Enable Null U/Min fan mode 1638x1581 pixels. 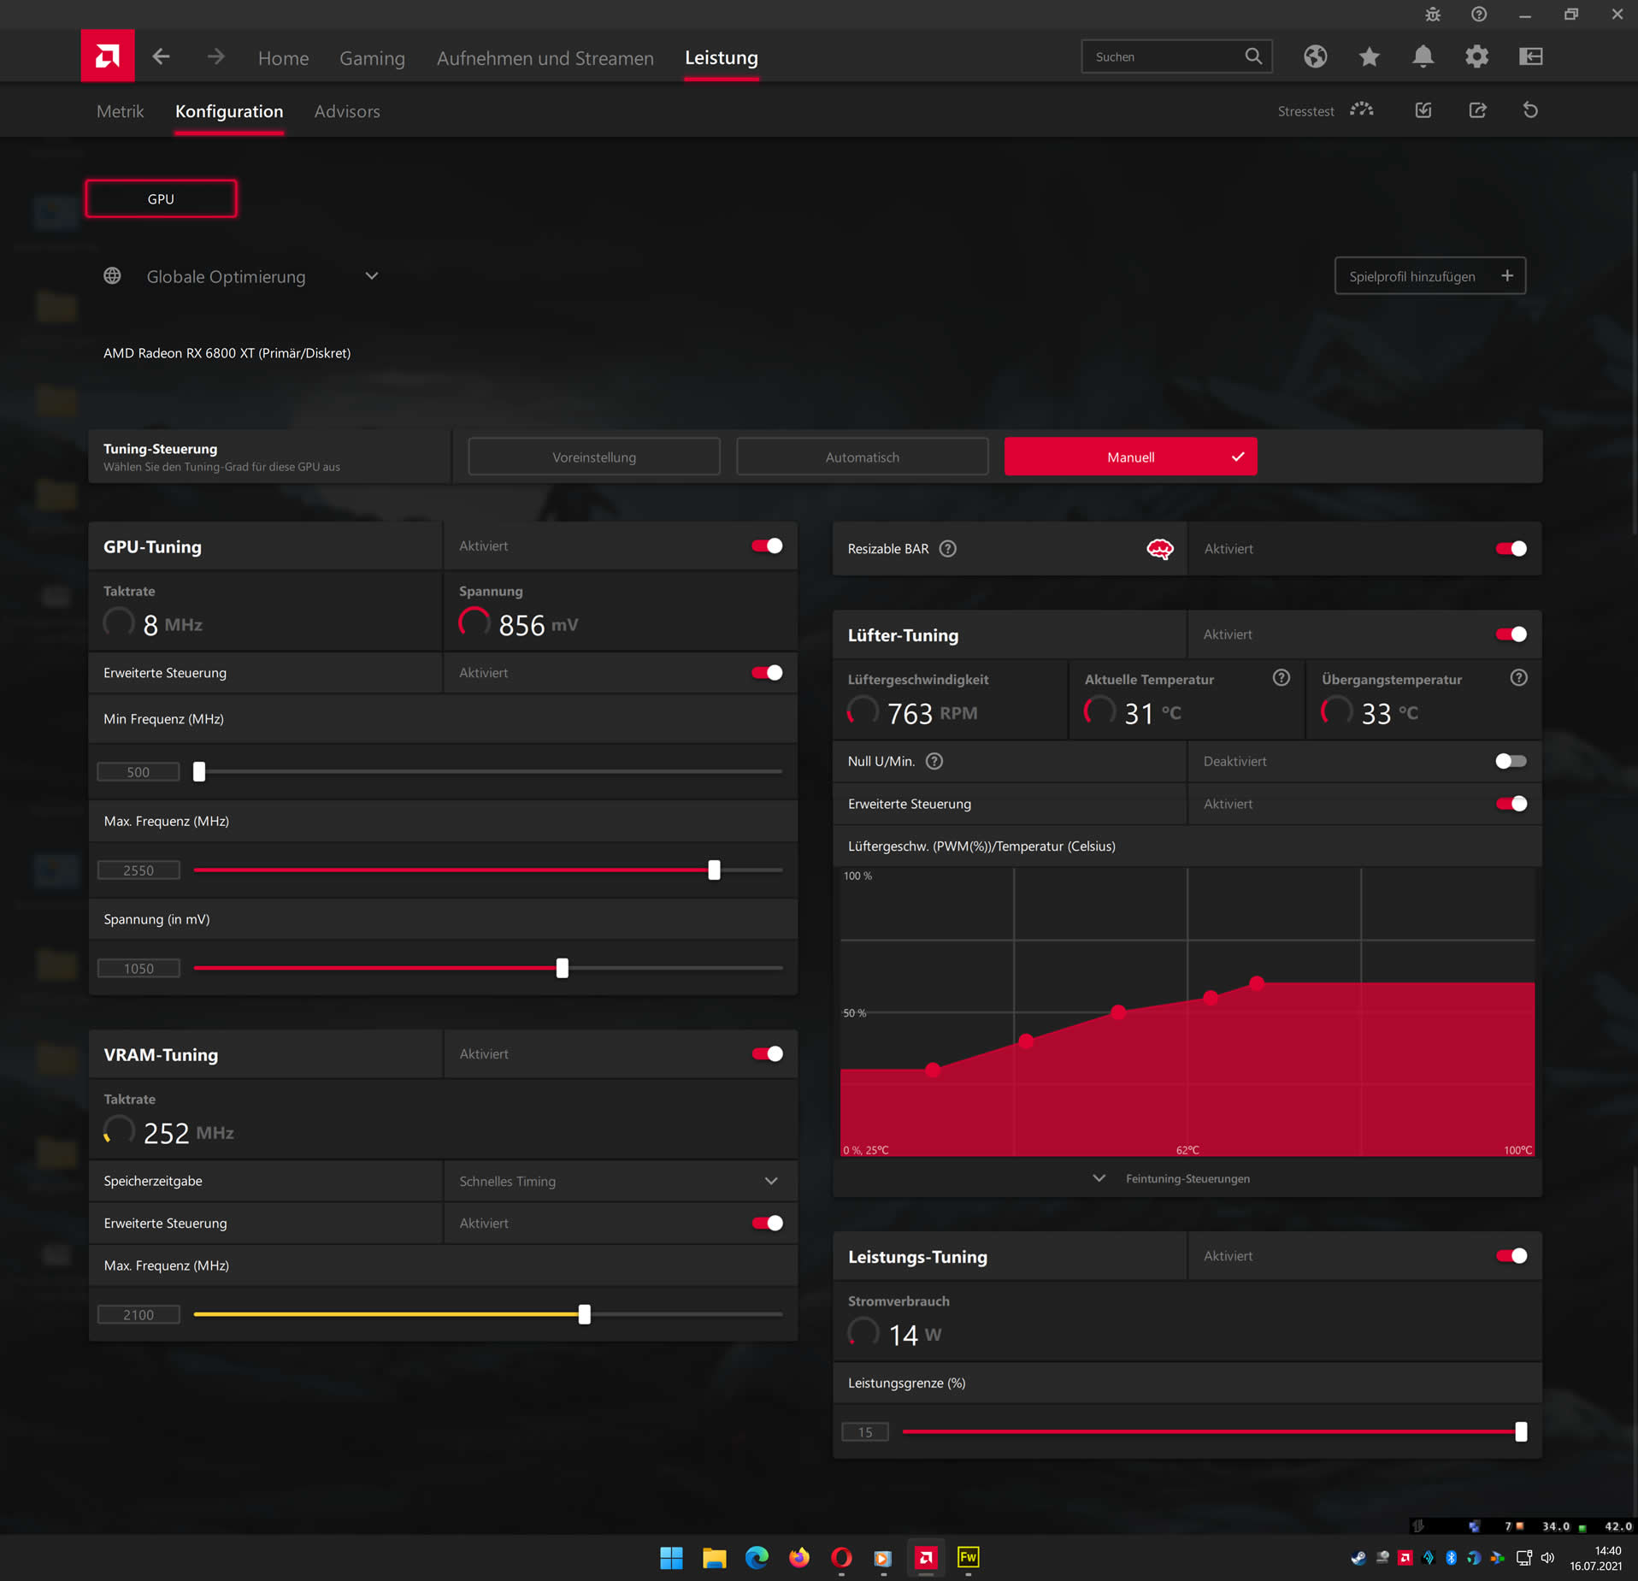pyautogui.click(x=1510, y=761)
